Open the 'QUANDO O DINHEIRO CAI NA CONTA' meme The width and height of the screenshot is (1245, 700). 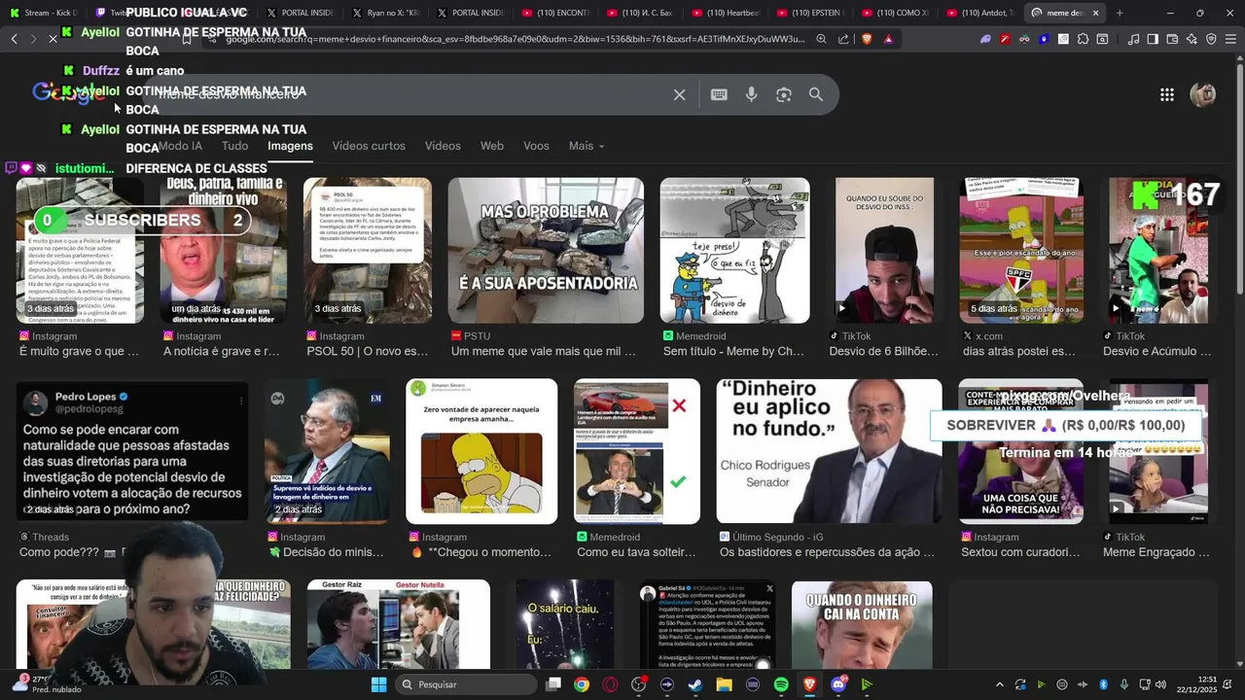[x=862, y=624]
